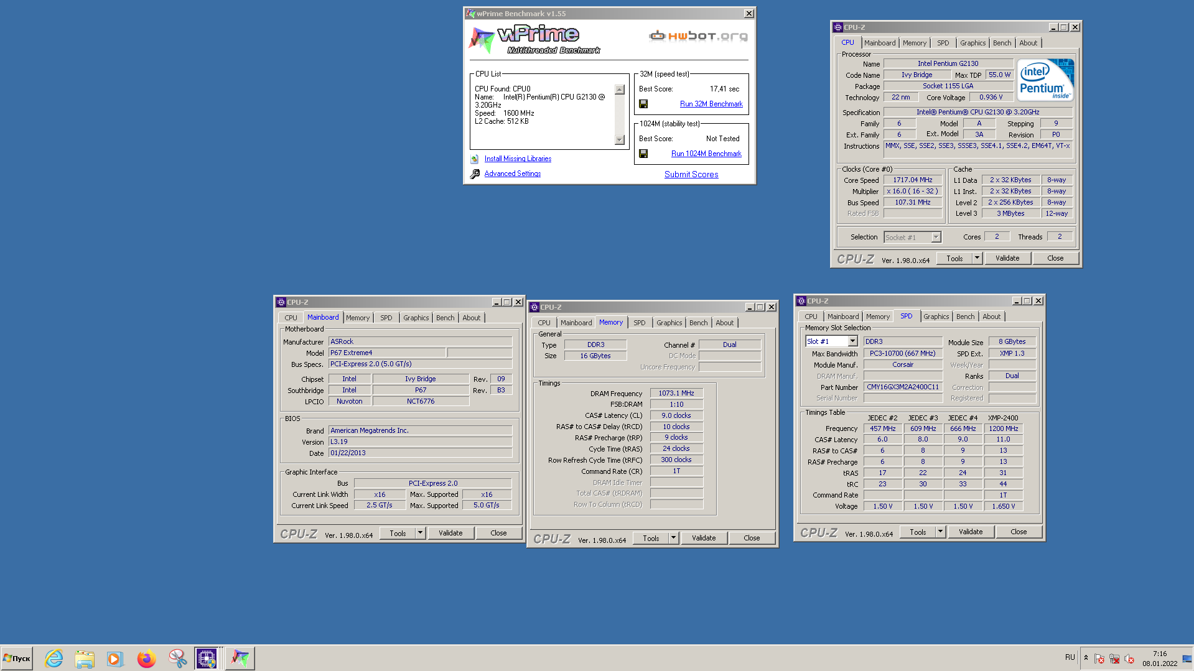Click Close button in Mainboard window
Screen dimensions: 1194x671
(x=498, y=533)
